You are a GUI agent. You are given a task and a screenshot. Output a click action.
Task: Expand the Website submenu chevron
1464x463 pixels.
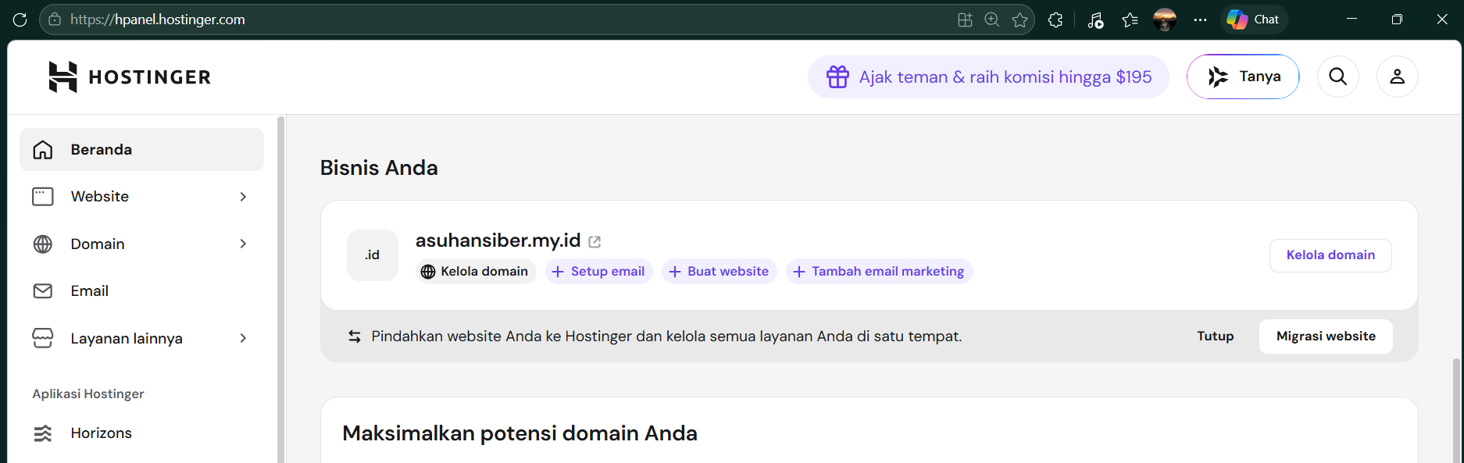(x=243, y=197)
